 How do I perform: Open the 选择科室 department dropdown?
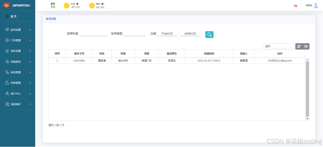[x=93, y=34]
